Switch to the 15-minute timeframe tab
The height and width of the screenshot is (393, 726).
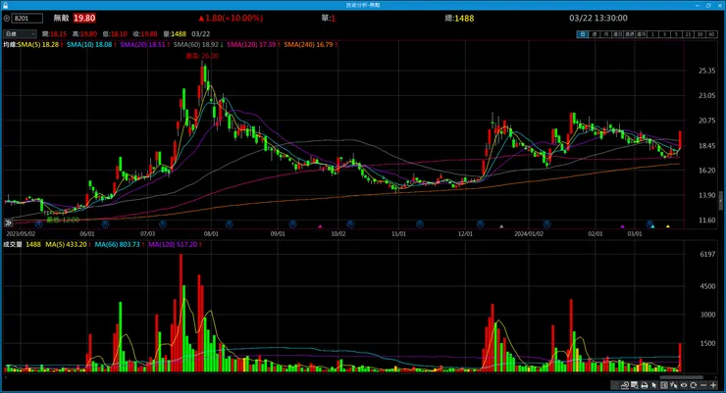[x=688, y=34]
